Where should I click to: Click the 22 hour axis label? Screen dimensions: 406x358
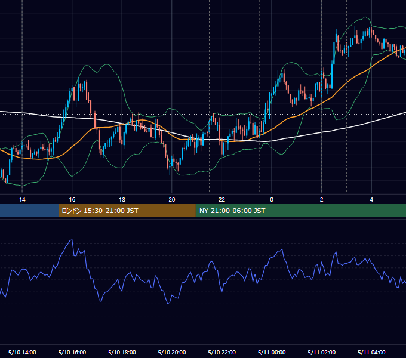[222, 200]
